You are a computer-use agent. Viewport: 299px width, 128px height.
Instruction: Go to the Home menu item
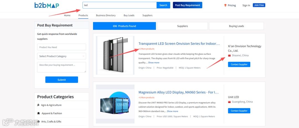coord(67,15)
